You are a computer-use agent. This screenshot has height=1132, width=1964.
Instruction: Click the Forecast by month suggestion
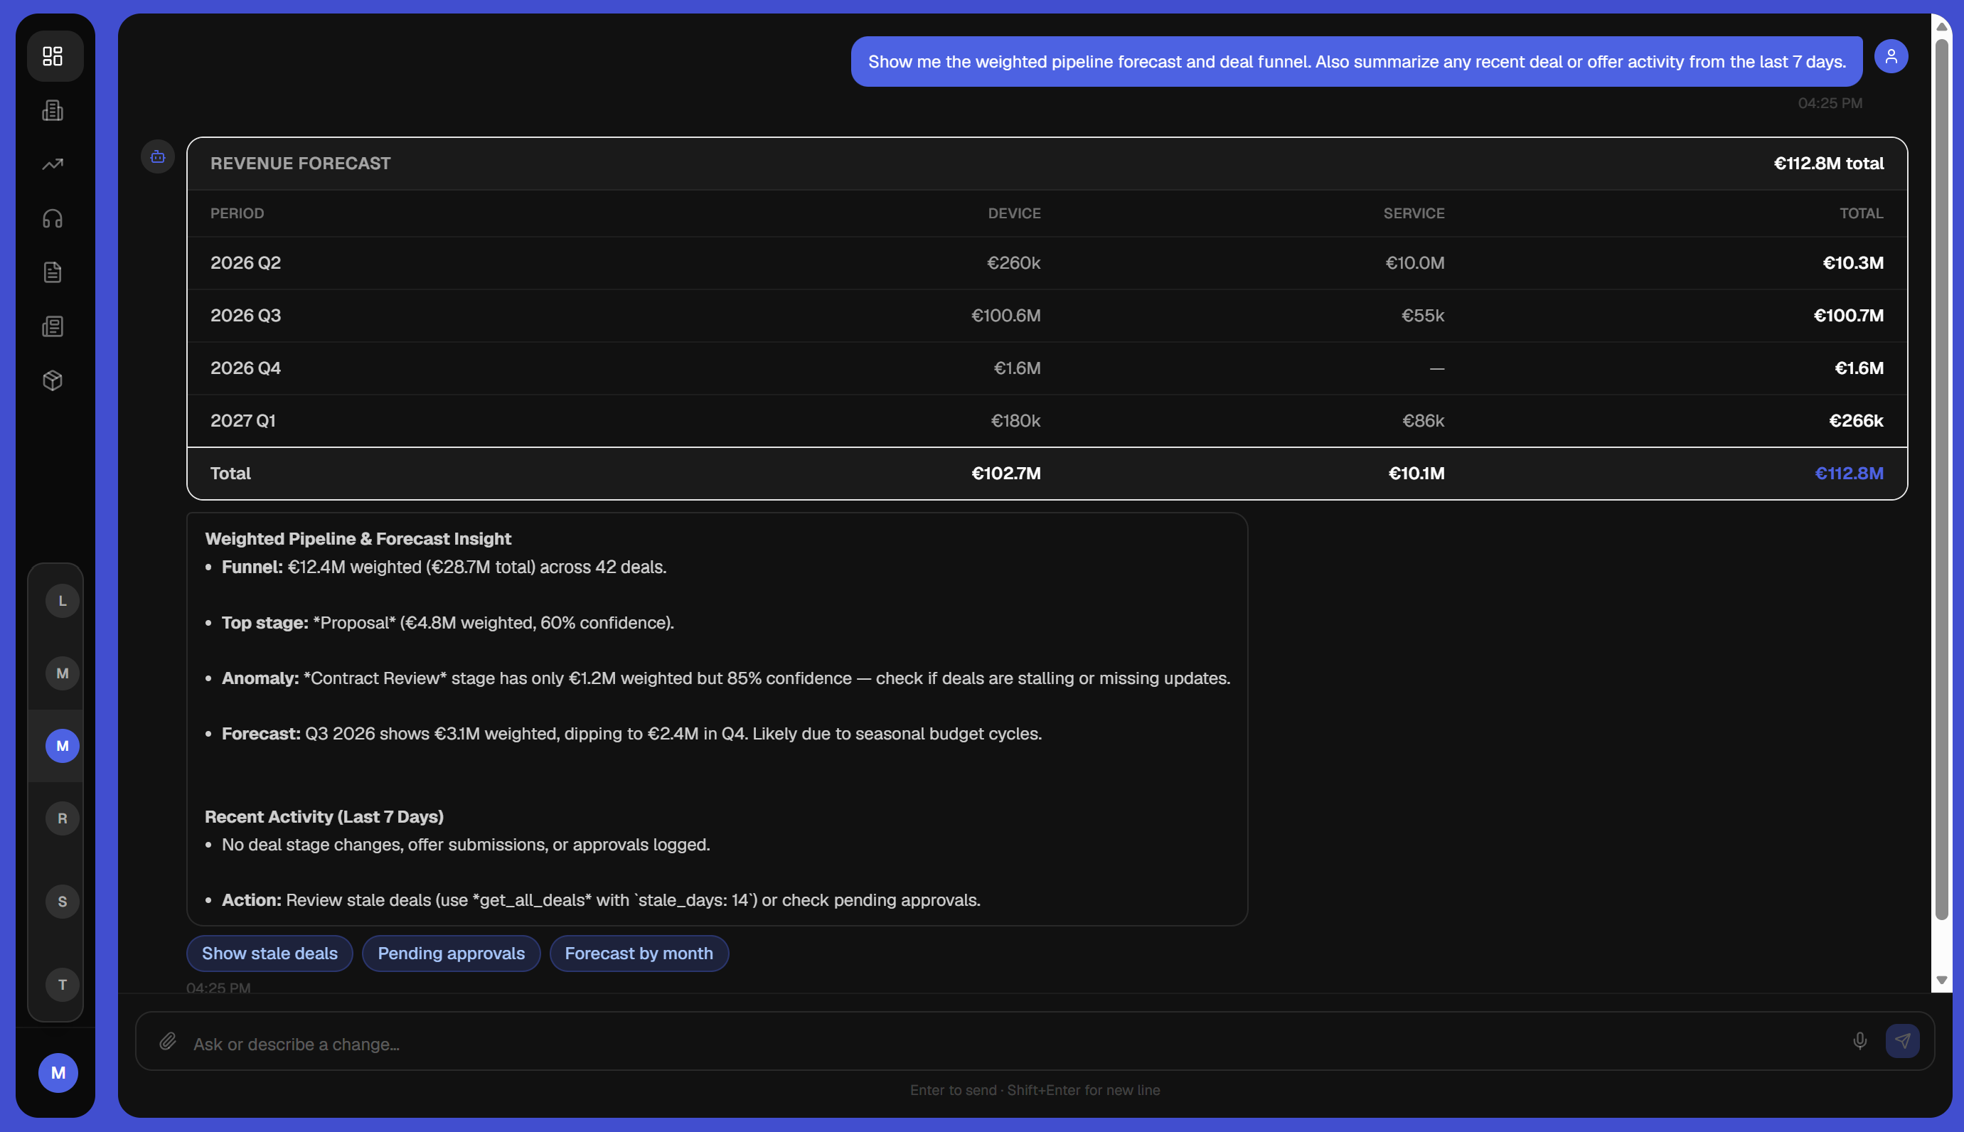(x=639, y=954)
